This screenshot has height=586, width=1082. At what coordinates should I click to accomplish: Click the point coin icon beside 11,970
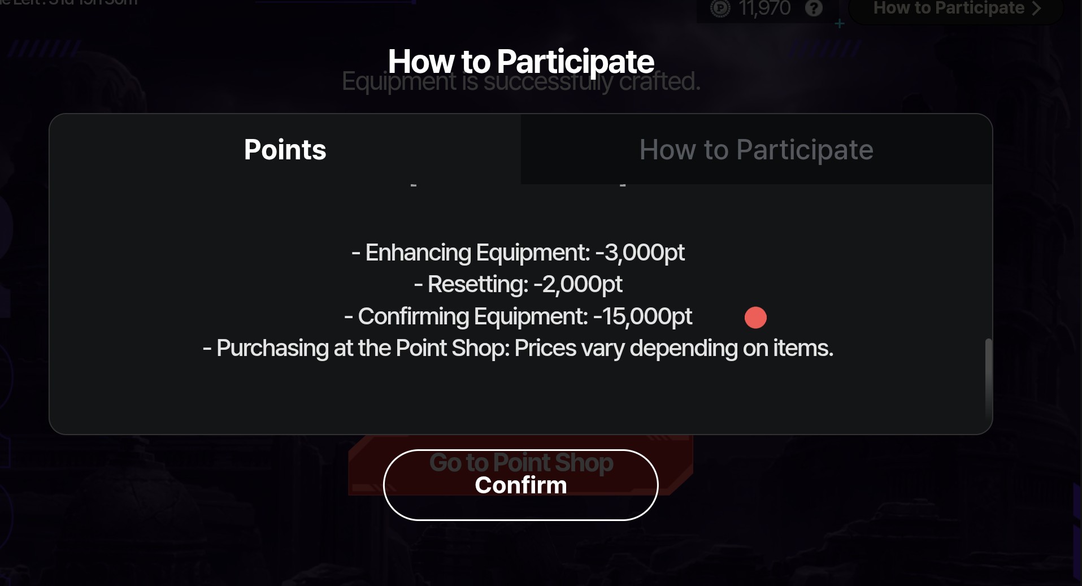coord(720,8)
